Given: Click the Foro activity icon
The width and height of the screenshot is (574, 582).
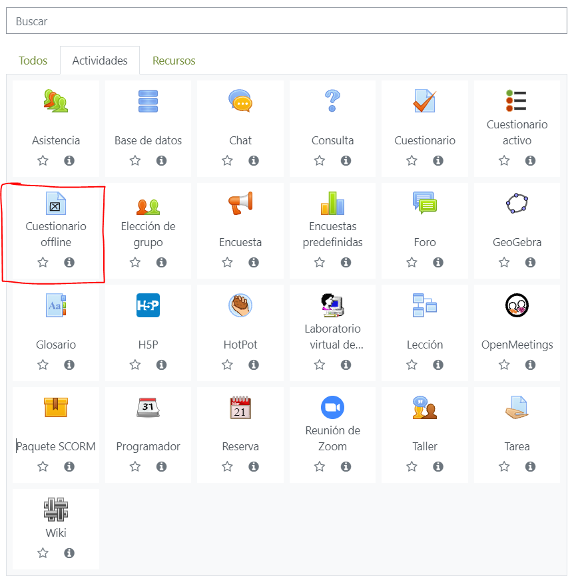Looking at the screenshot, I should click(x=424, y=203).
